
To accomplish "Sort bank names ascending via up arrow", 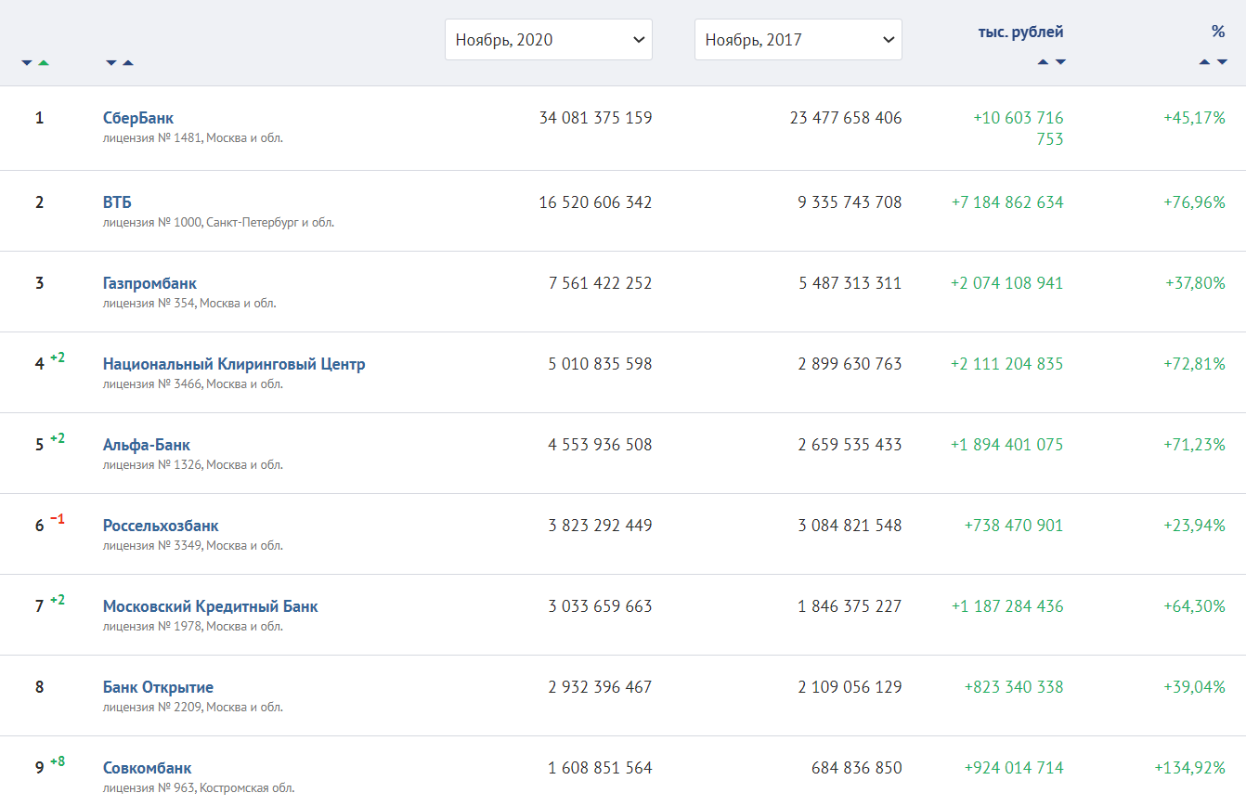I will [x=128, y=63].
